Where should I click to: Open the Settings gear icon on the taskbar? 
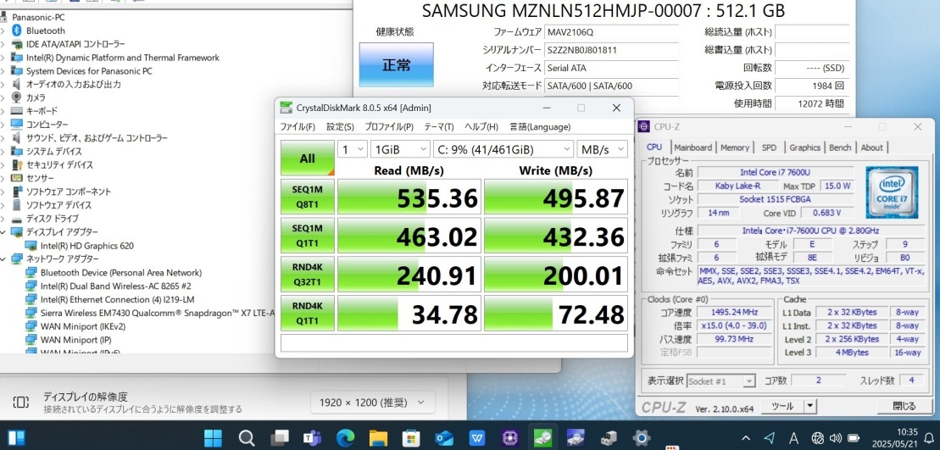(x=642, y=437)
